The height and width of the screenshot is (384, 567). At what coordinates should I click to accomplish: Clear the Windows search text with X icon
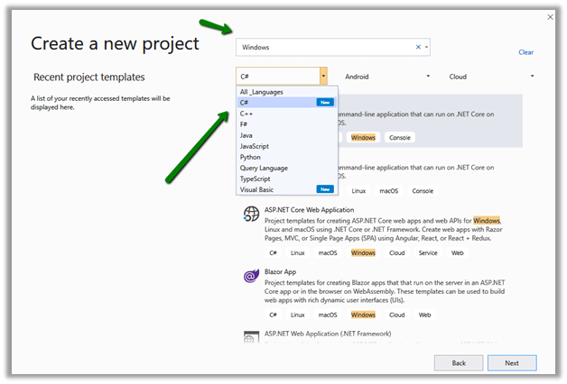[418, 47]
